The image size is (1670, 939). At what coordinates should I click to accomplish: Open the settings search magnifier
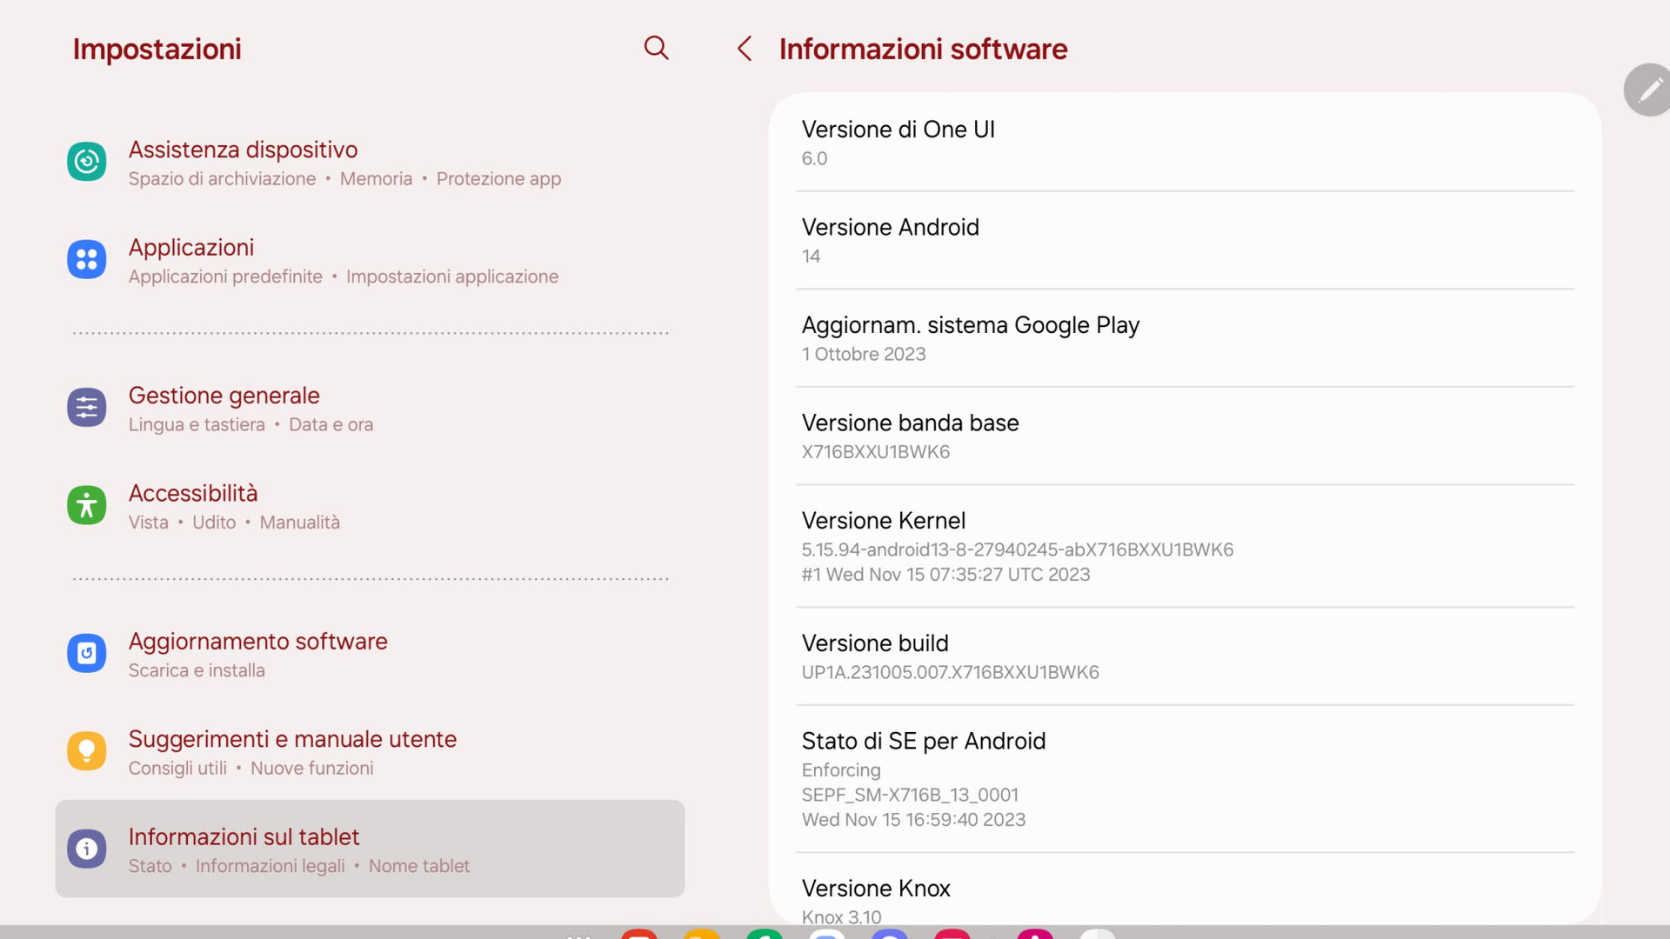[656, 48]
